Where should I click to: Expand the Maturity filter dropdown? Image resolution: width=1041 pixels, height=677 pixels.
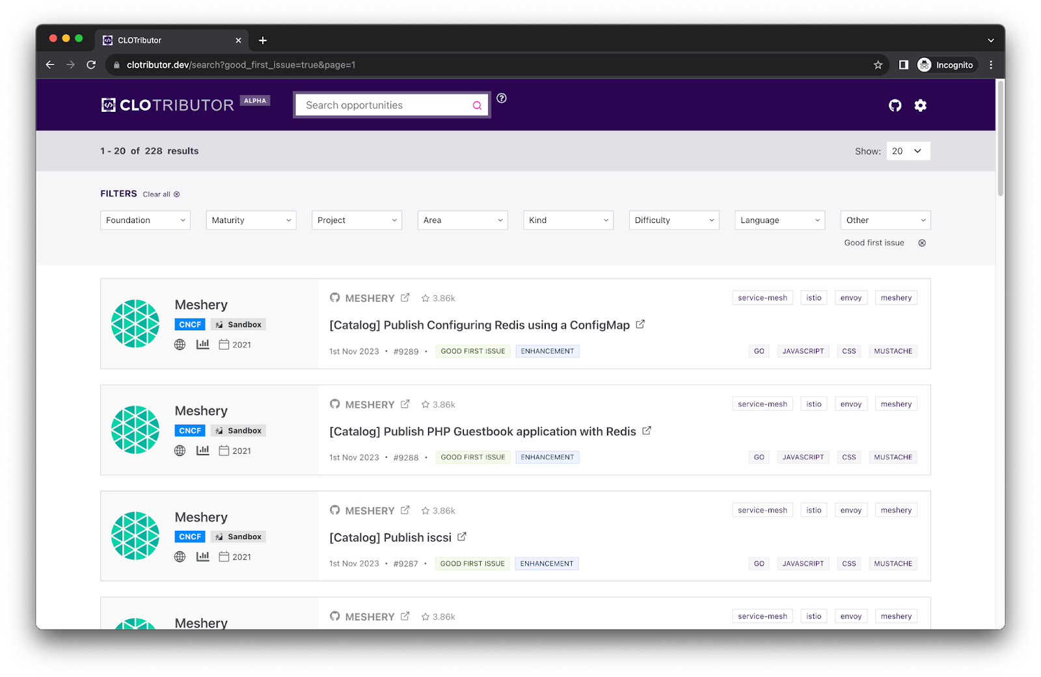click(251, 220)
